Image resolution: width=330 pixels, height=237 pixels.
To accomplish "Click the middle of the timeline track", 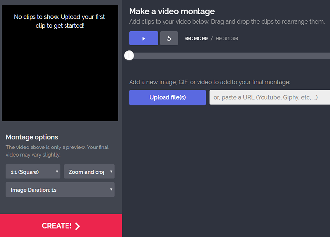I will click(x=230, y=56).
